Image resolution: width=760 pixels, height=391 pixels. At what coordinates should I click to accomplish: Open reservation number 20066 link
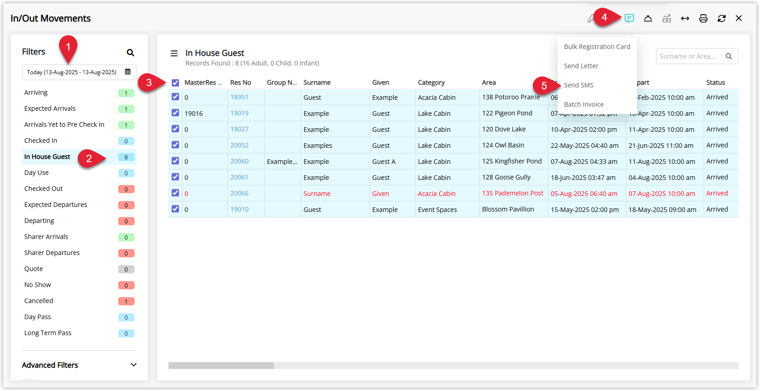point(239,193)
